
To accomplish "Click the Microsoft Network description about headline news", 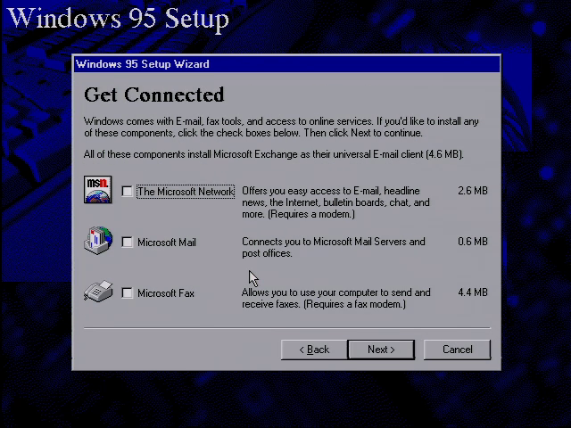I will 335,202.
